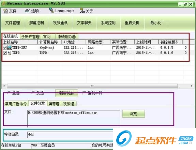Switch to the 中转服务器 tab
The height and width of the screenshot is (150, 196).
click(x=67, y=36)
